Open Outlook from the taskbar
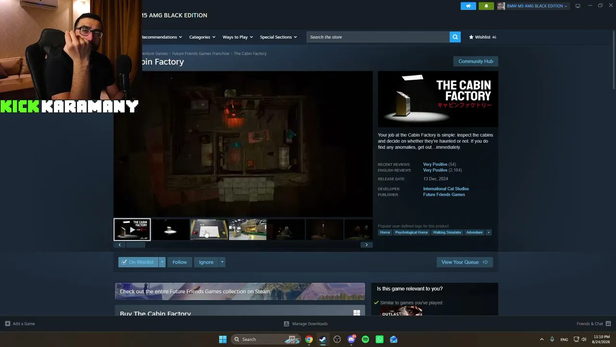Image resolution: width=616 pixels, height=347 pixels. pyautogui.click(x=394, y=339)
